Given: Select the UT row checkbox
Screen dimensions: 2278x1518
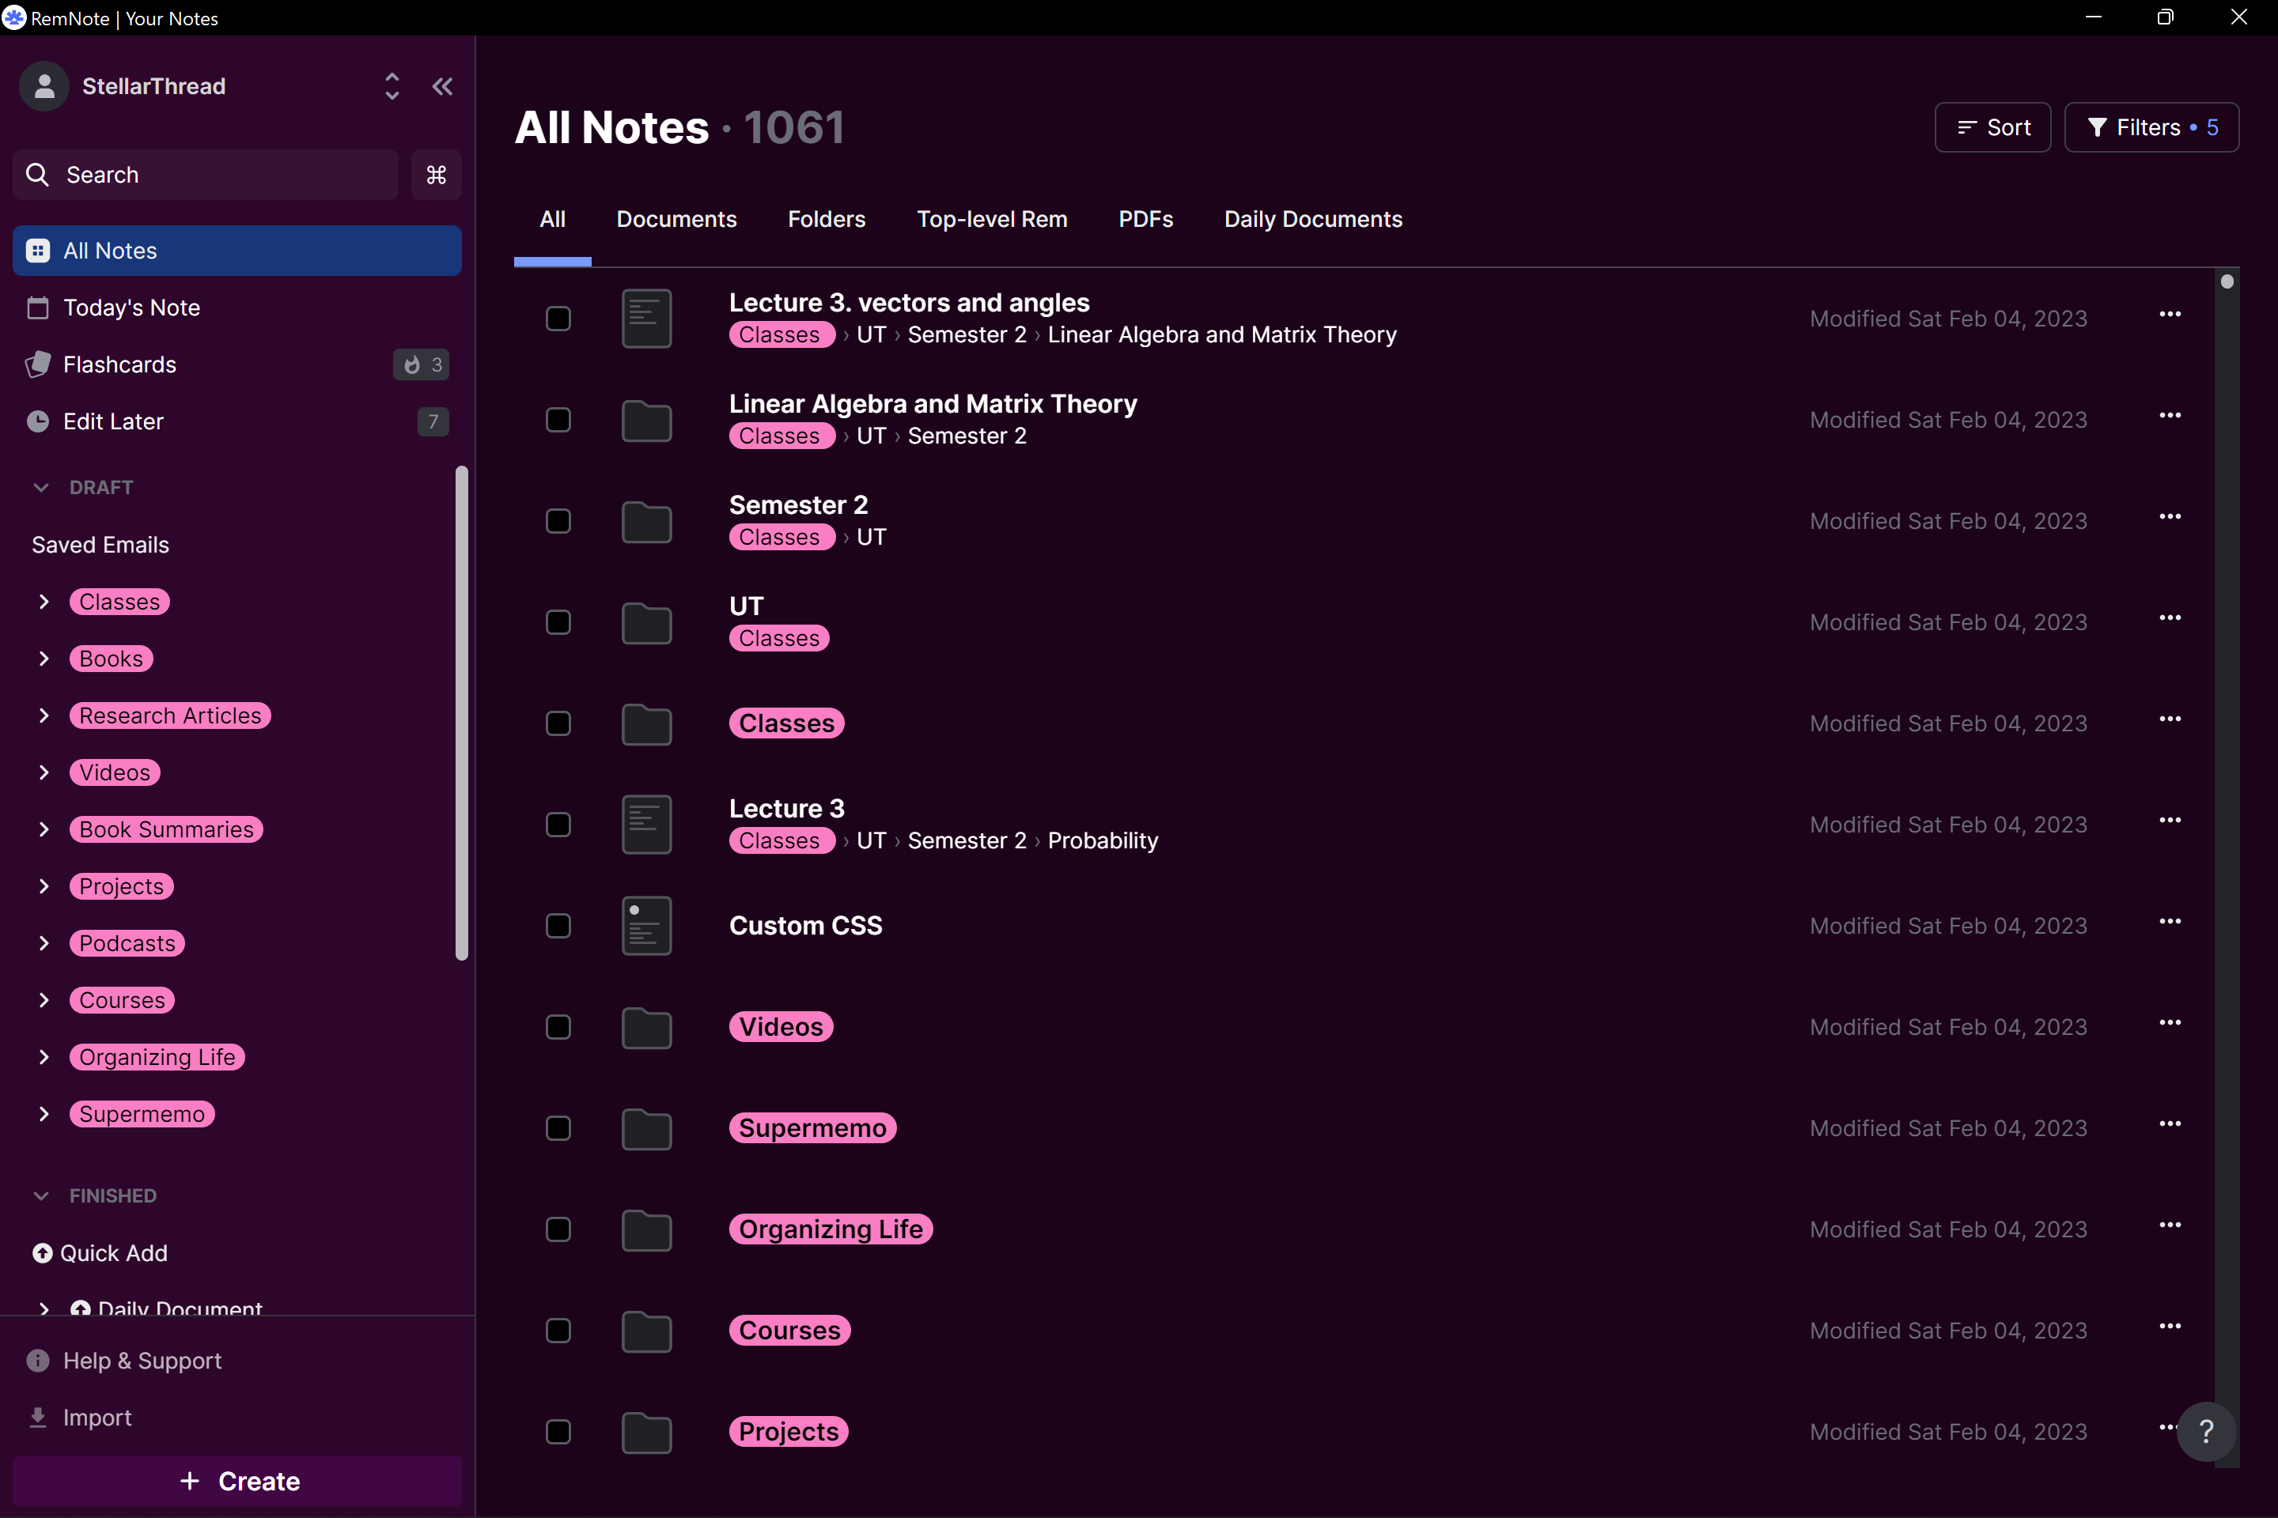Looking at the screenshot, I should (559, 622).
